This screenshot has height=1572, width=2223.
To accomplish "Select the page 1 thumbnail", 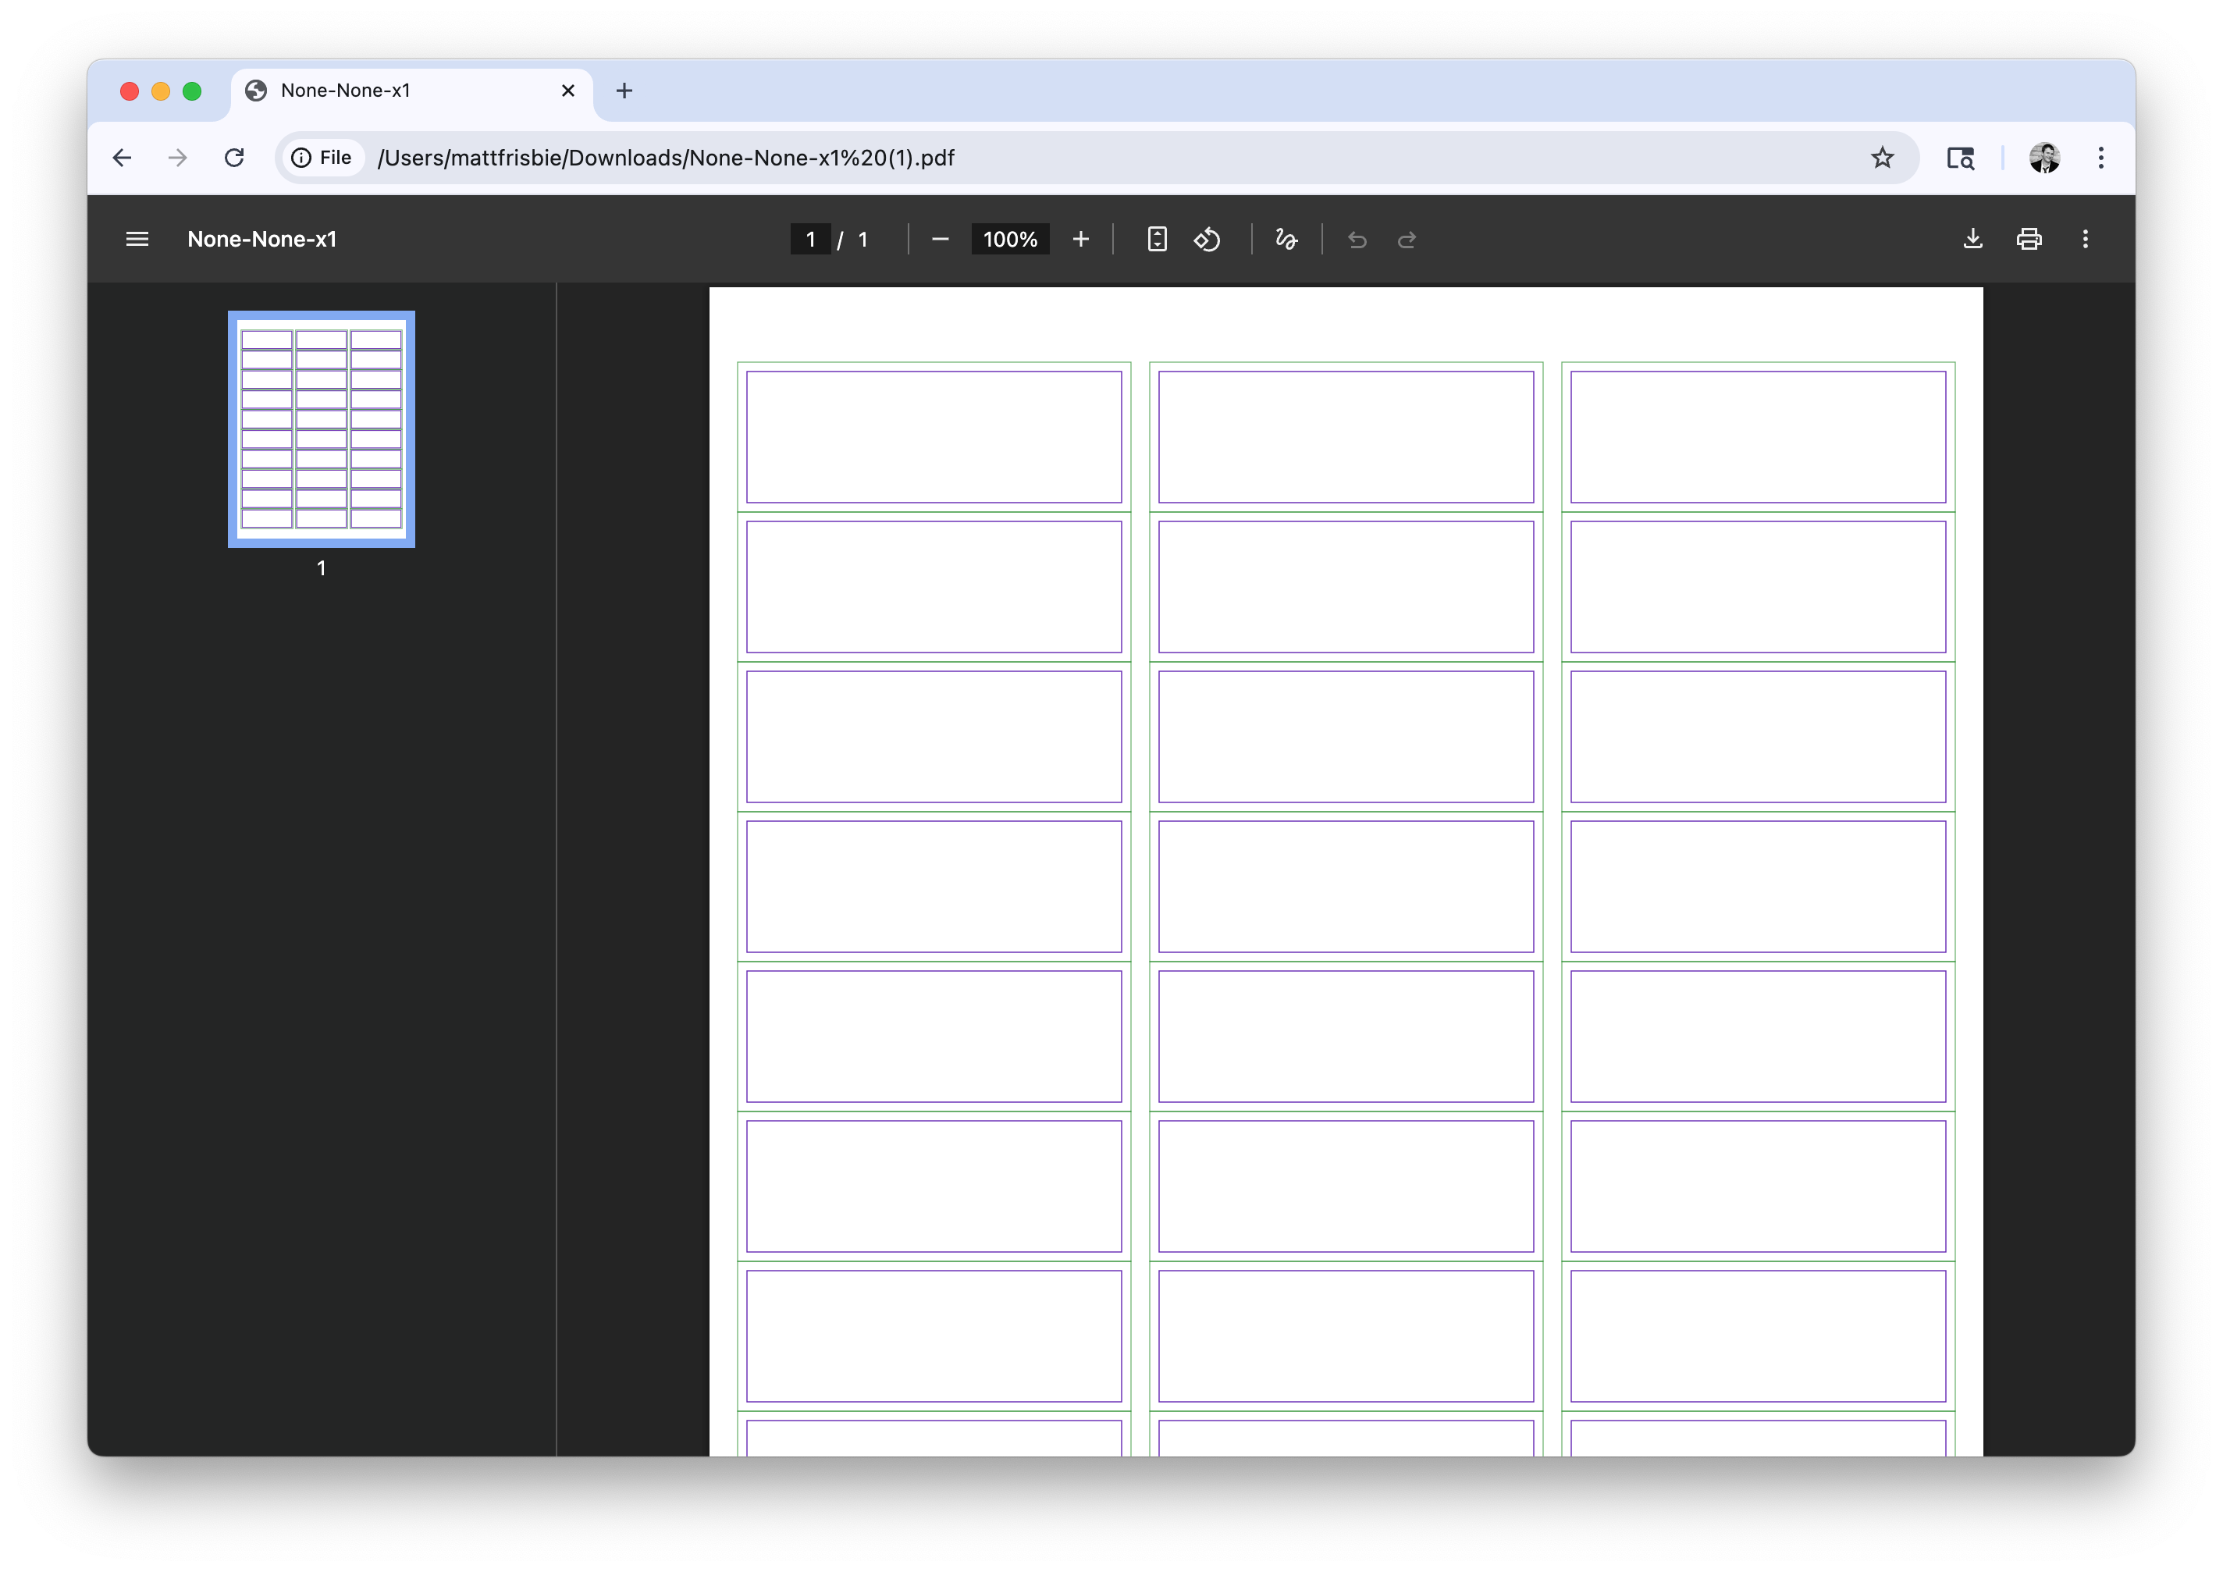I will [322, 429].
